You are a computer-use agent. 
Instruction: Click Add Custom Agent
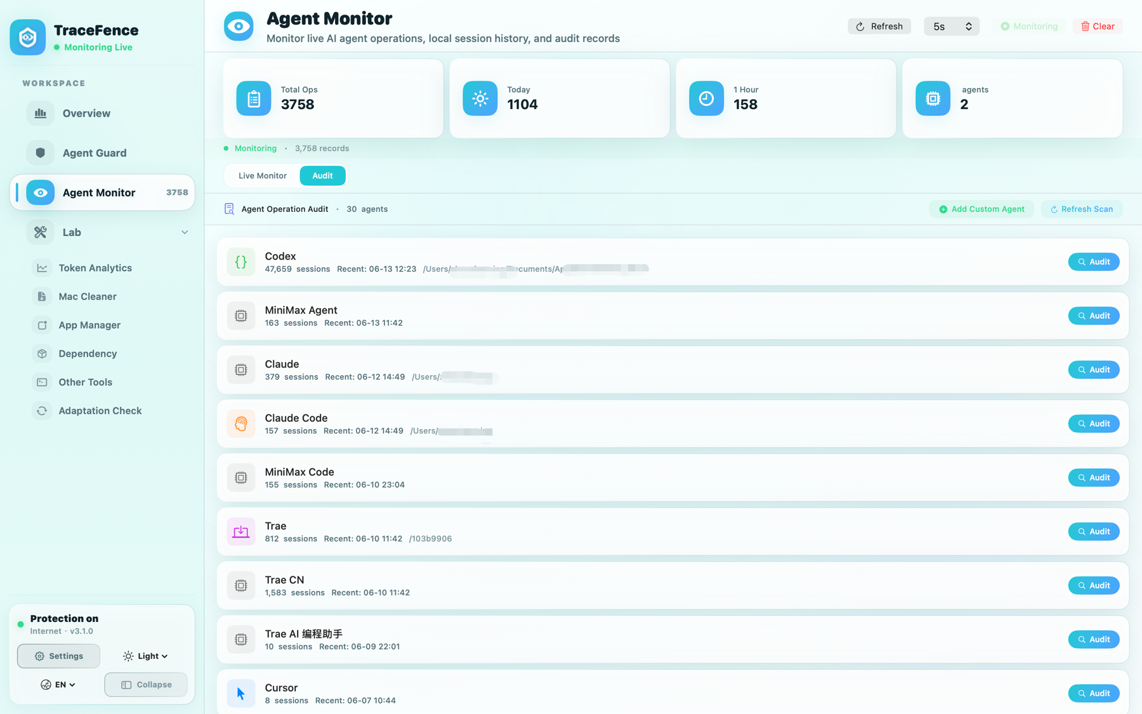click(981, 209)
